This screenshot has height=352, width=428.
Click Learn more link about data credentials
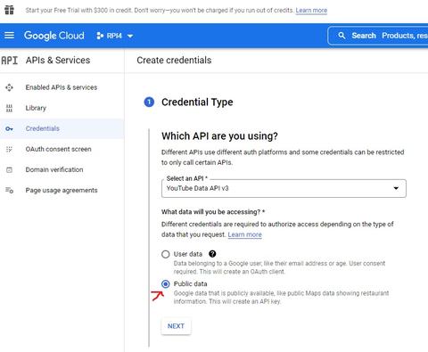(x=244, y=234)
